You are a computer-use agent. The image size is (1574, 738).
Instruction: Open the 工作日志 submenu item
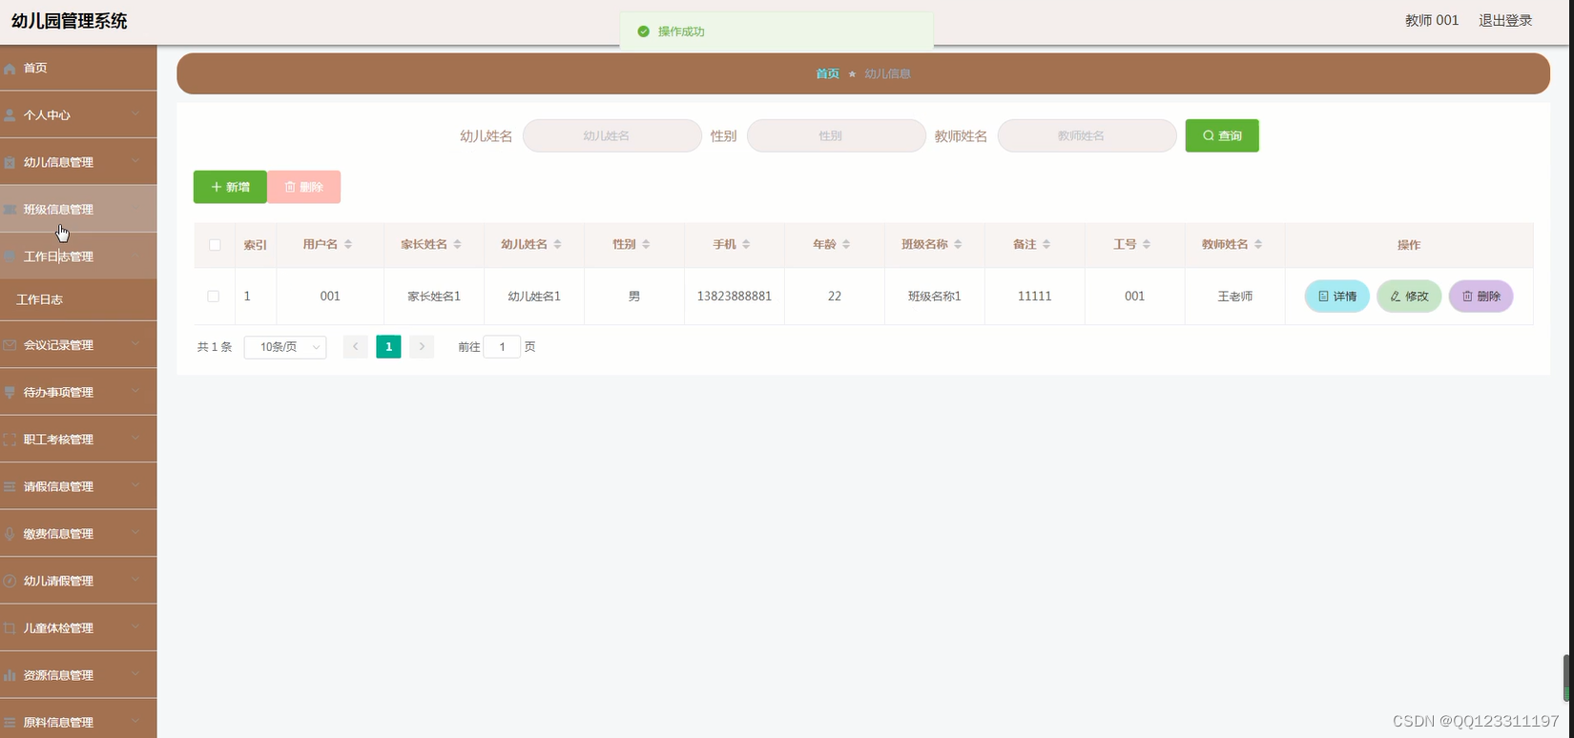click(x=78, y=299)
